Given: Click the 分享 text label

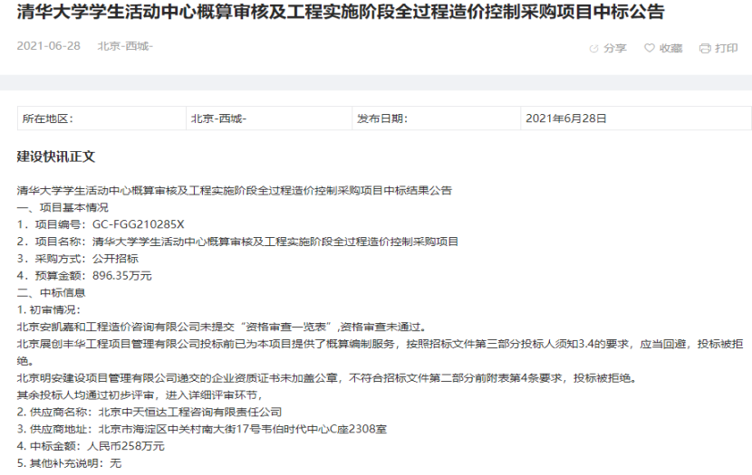Looking at the screenshot, I should point(615,48).
